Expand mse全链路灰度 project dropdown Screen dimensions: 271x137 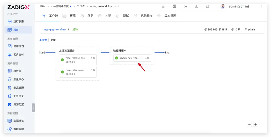(71, 6)
